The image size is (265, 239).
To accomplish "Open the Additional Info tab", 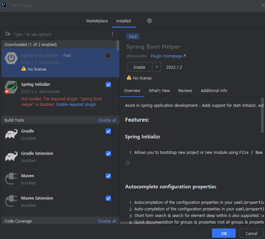I will click(x=214, y=91).
